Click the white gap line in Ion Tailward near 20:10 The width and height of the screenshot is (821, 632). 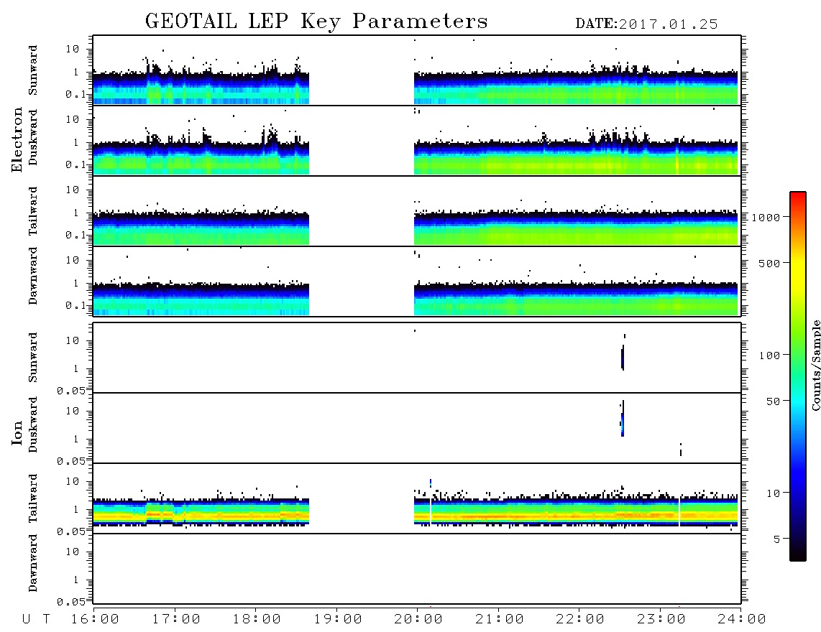click(431, 511)
